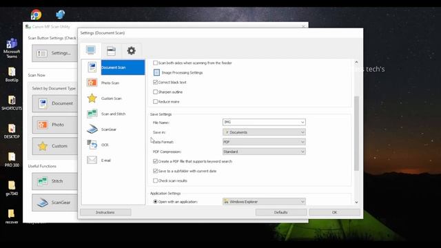441x248 pixels.
Task: Enable Sharpen outline checkbox
Action: pyautogui.click(x=155, y=92)
